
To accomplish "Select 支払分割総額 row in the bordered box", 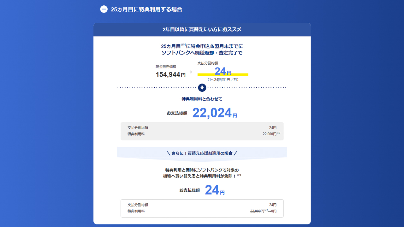I will click(202, 205).
